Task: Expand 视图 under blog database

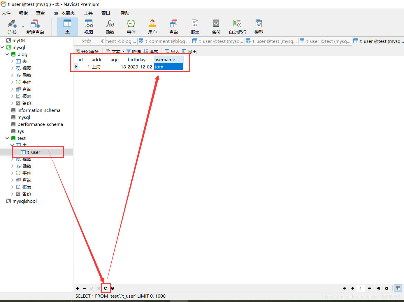Action: pos(12,68)
